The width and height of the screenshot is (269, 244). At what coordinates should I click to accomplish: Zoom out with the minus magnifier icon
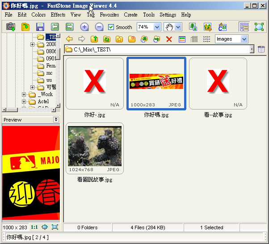[99, 27]
